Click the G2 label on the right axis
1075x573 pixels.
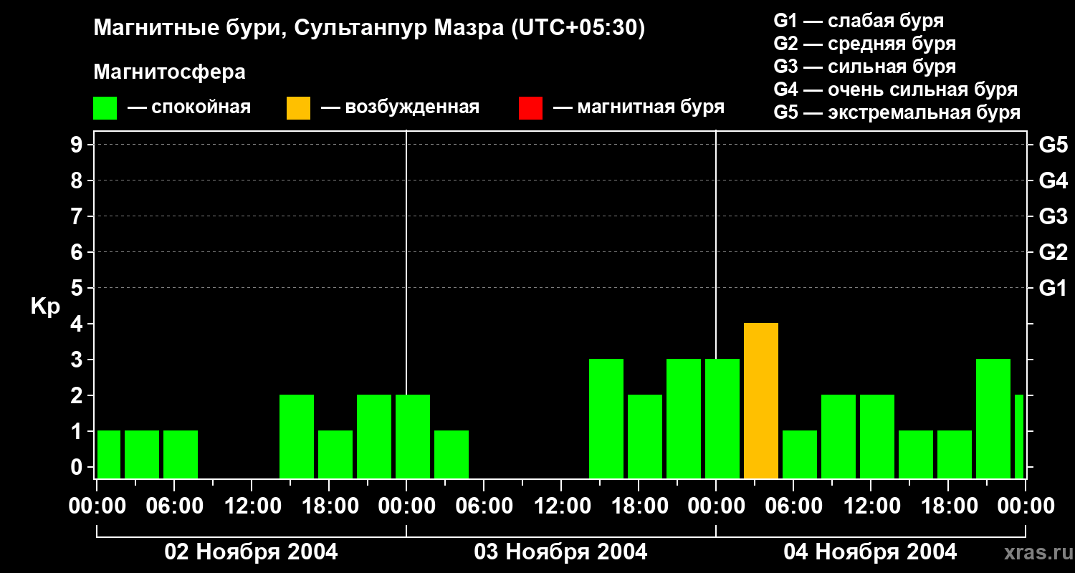point(1053,252)
